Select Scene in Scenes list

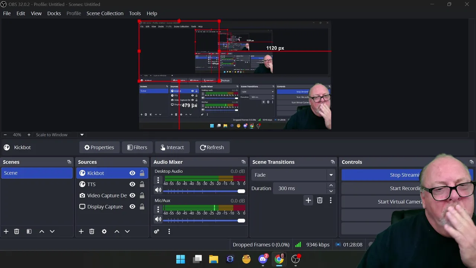(37, 173)
